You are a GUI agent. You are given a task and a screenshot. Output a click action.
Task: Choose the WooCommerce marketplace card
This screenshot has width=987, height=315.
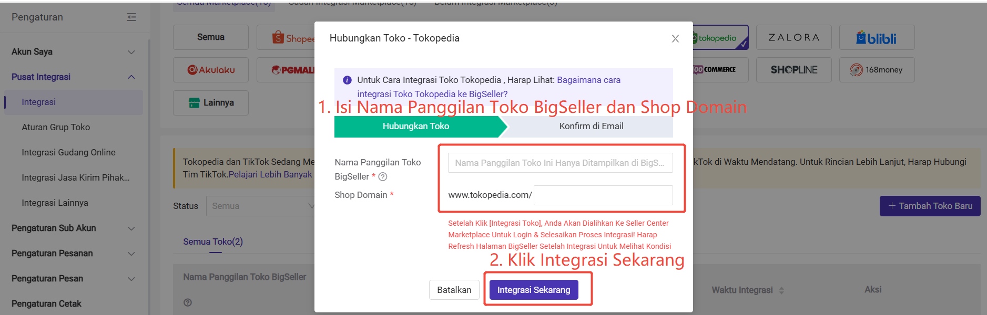tap(720, 70)
